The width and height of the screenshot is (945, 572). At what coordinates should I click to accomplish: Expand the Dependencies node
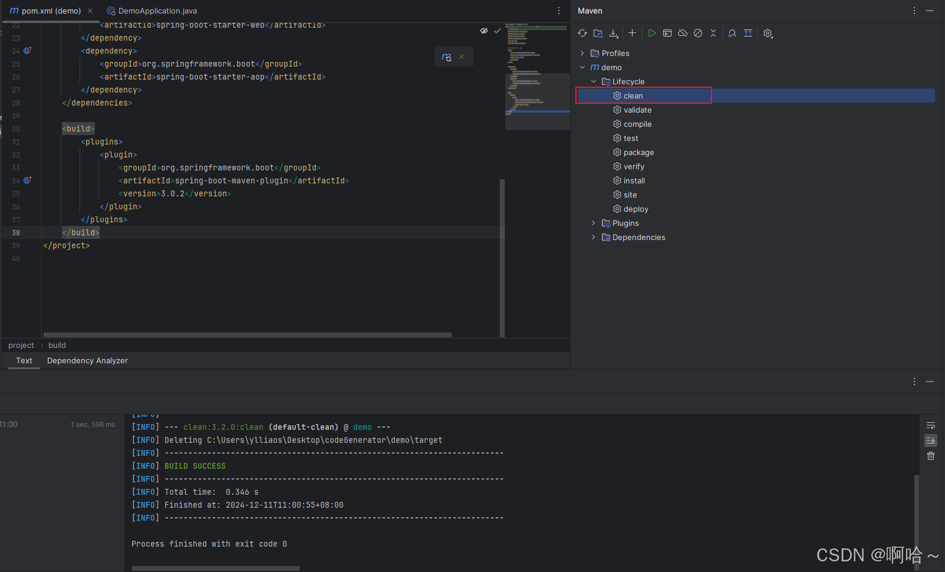[x=593, y=237]
